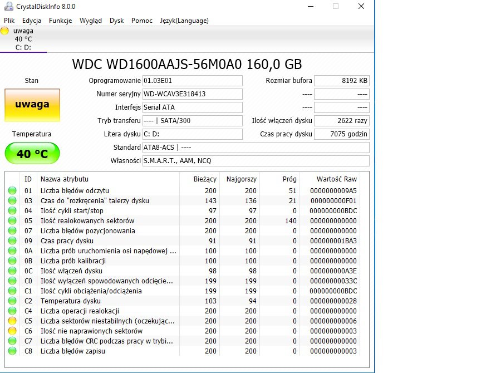Click the Najgorszy column header

[239, 179]
